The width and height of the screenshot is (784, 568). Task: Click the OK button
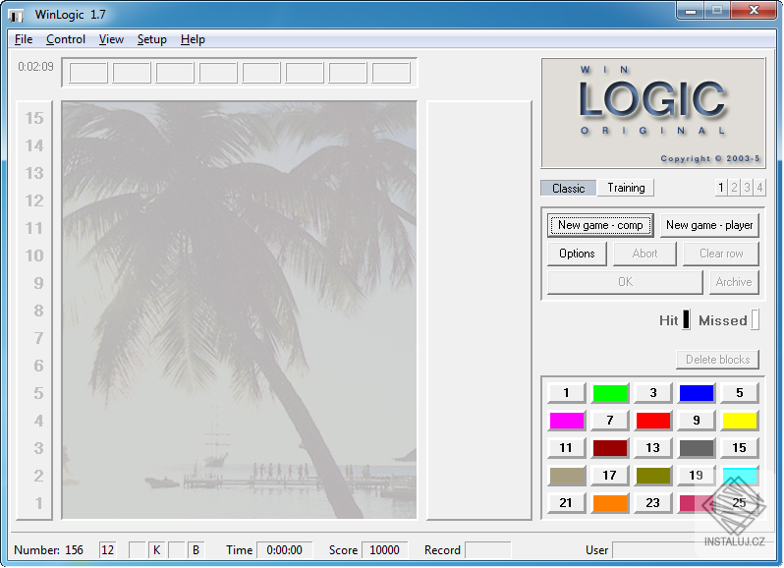(625, 282)
